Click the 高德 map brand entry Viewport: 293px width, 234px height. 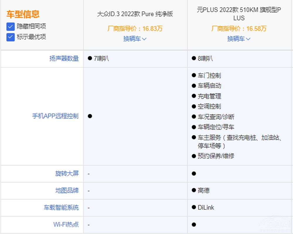pos(203,190)
